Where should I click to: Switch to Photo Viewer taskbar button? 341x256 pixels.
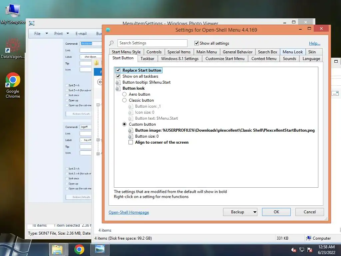click(x=100, y=249)
